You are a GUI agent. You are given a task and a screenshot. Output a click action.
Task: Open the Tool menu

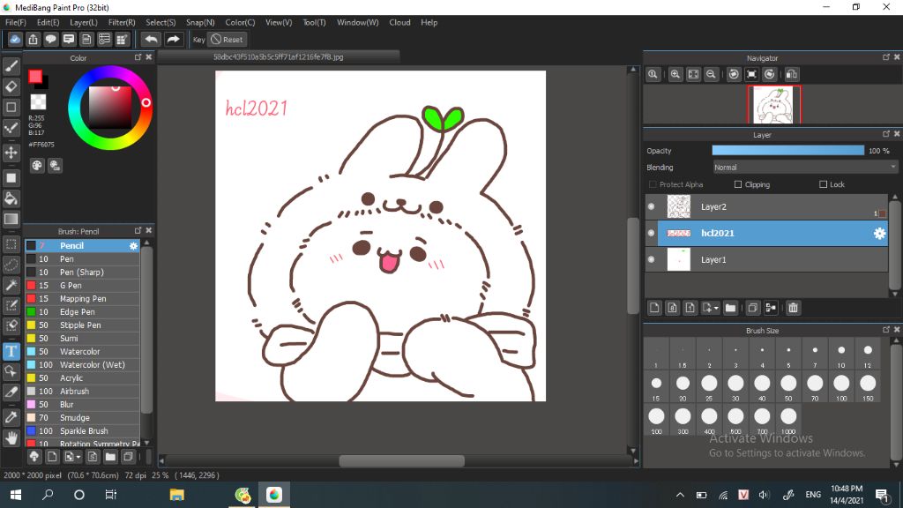(314, 22)
